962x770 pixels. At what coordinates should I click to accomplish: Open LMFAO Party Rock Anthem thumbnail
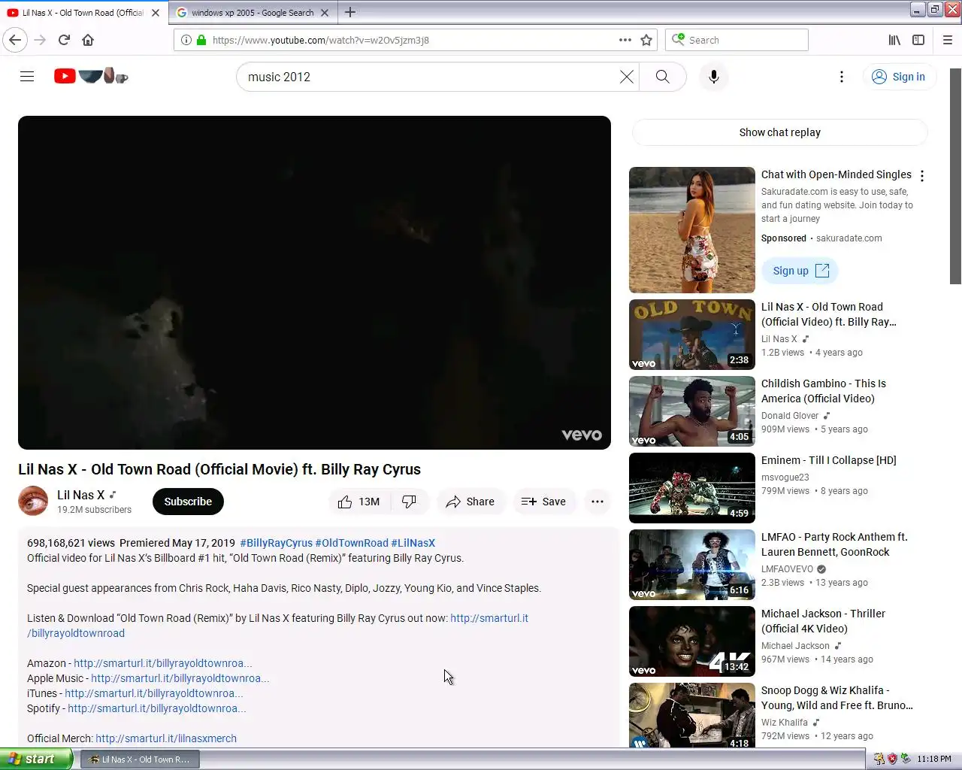click(x=692, y=565)
